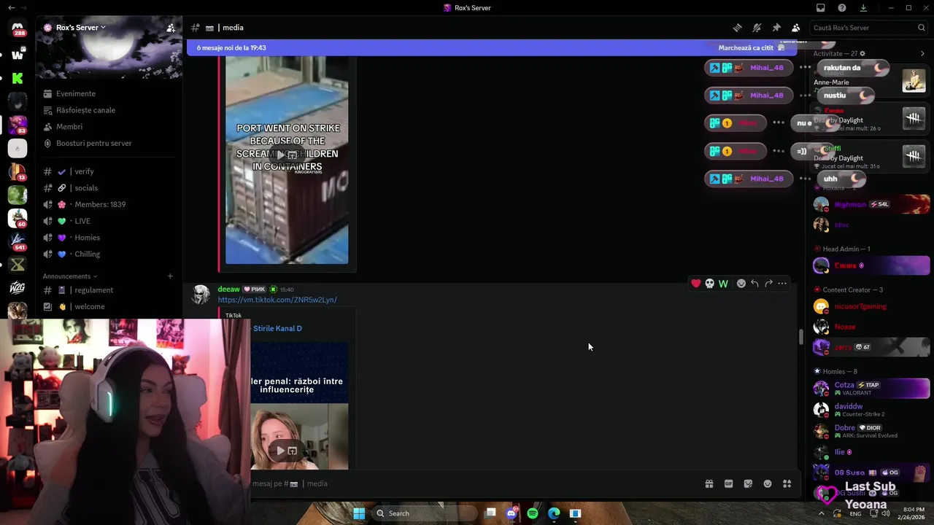The width and height of the screenshot is (934, 525).
Task: Click the reply arrow on deeaw's message
Action: (755, 284)
